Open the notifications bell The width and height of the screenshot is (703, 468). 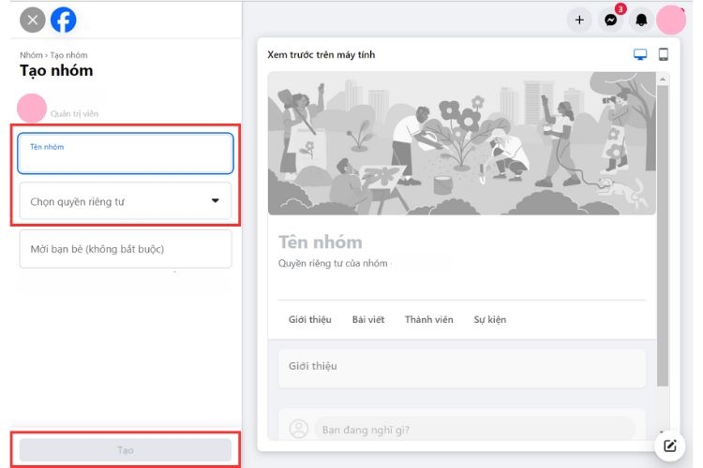pyautogui.click(x=641, y=21)
